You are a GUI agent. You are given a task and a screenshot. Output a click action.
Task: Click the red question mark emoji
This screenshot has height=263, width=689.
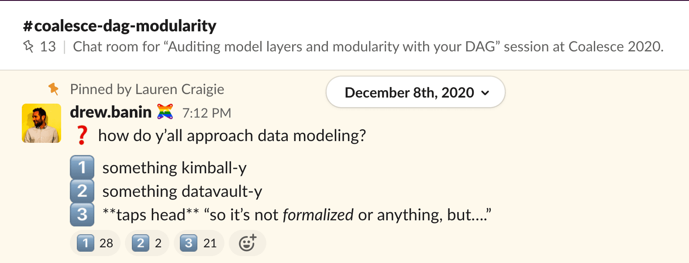coord(82,135)
